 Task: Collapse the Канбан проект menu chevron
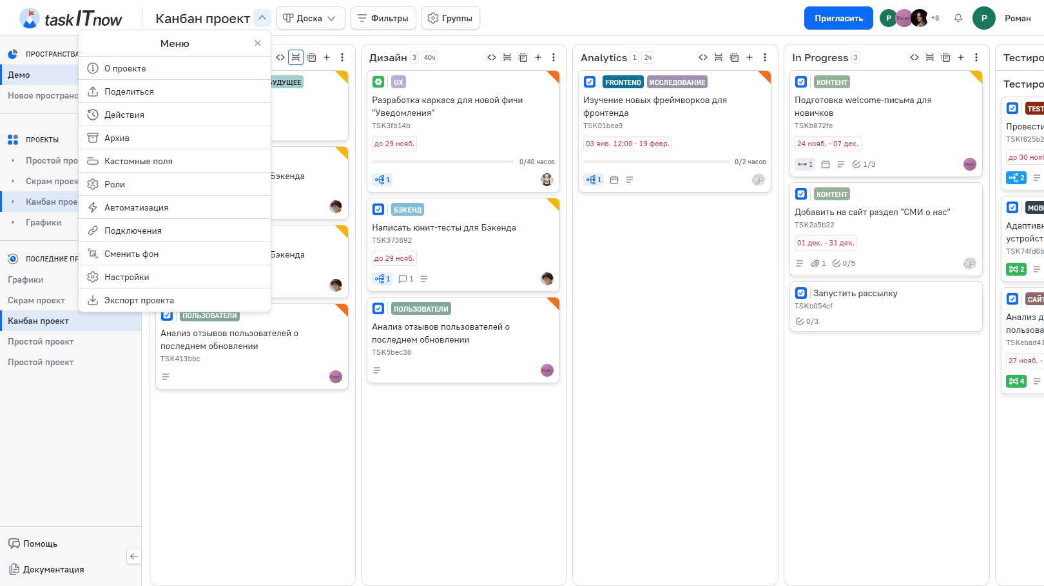262,18
